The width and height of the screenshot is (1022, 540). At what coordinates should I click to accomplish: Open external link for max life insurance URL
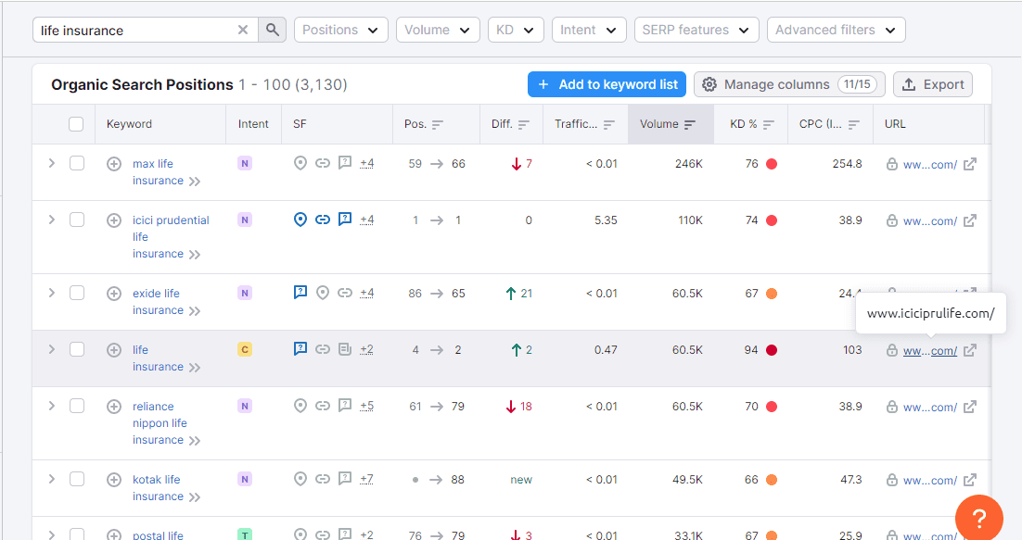pos(970,164)
